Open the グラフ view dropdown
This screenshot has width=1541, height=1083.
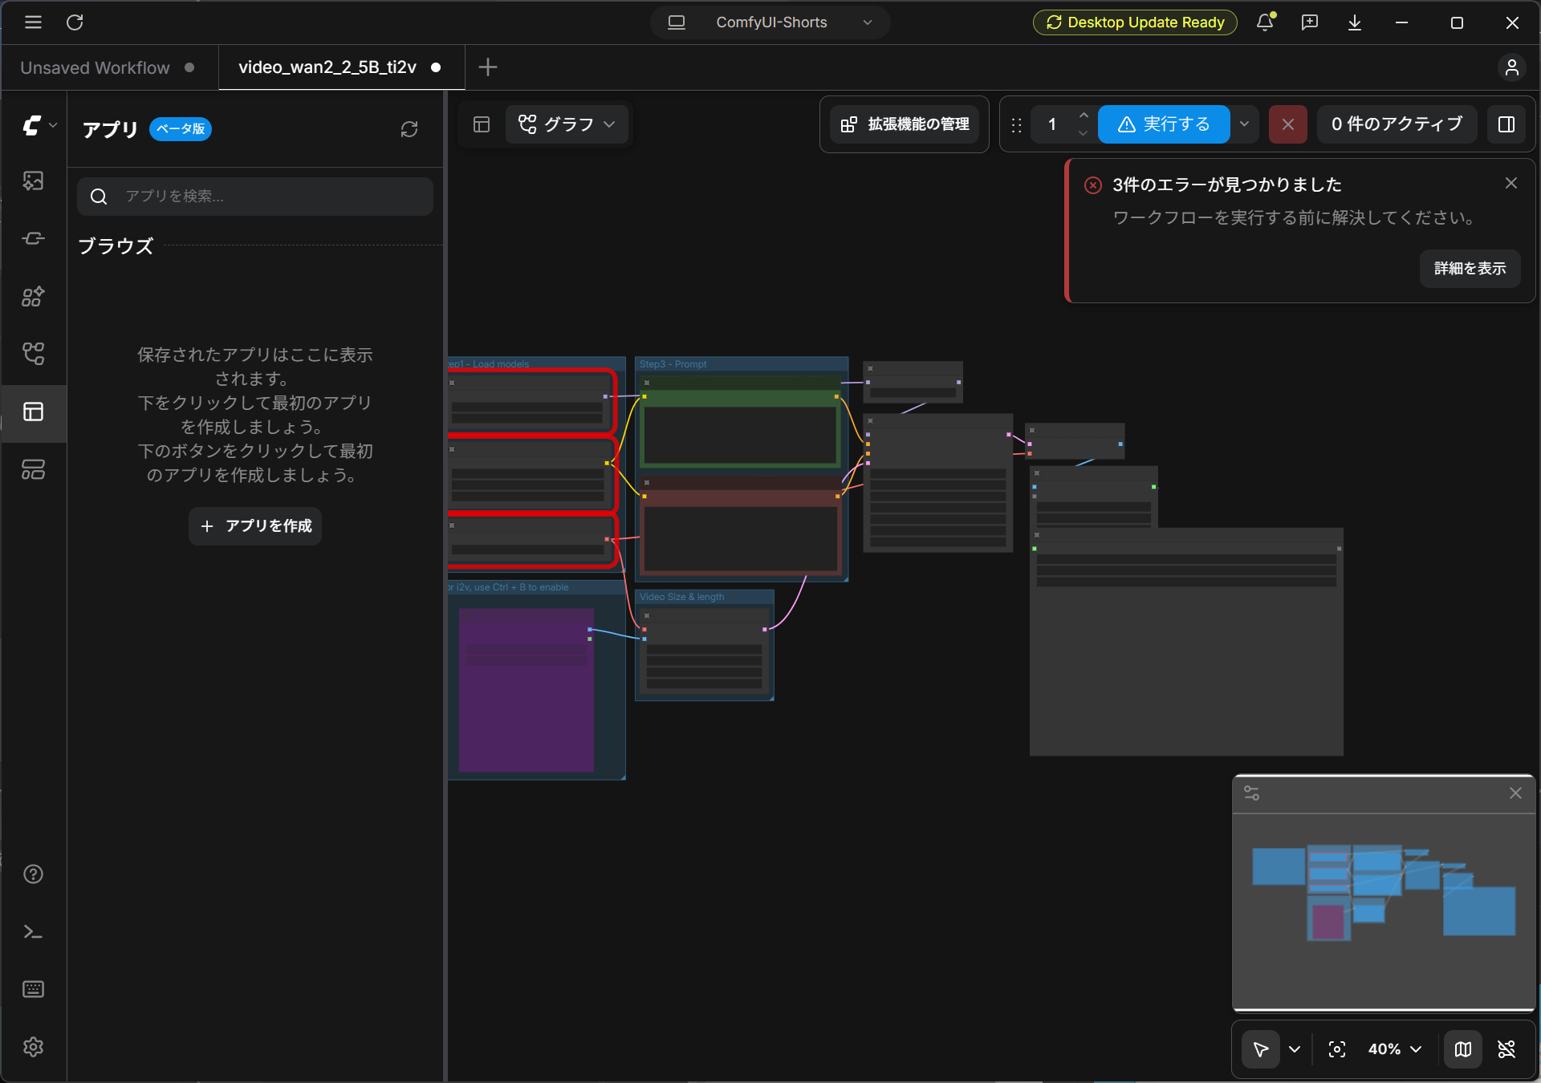567,124
